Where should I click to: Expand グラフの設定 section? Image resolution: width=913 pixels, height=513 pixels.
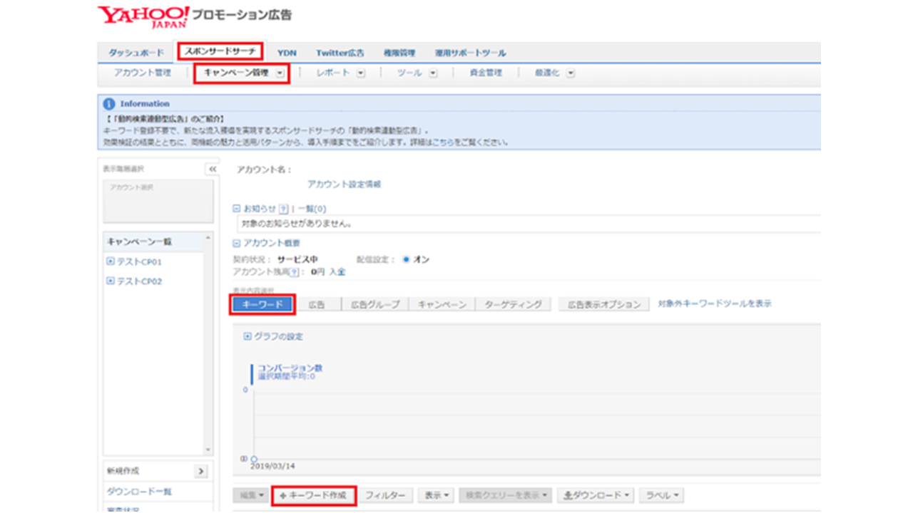pos(248,336)
